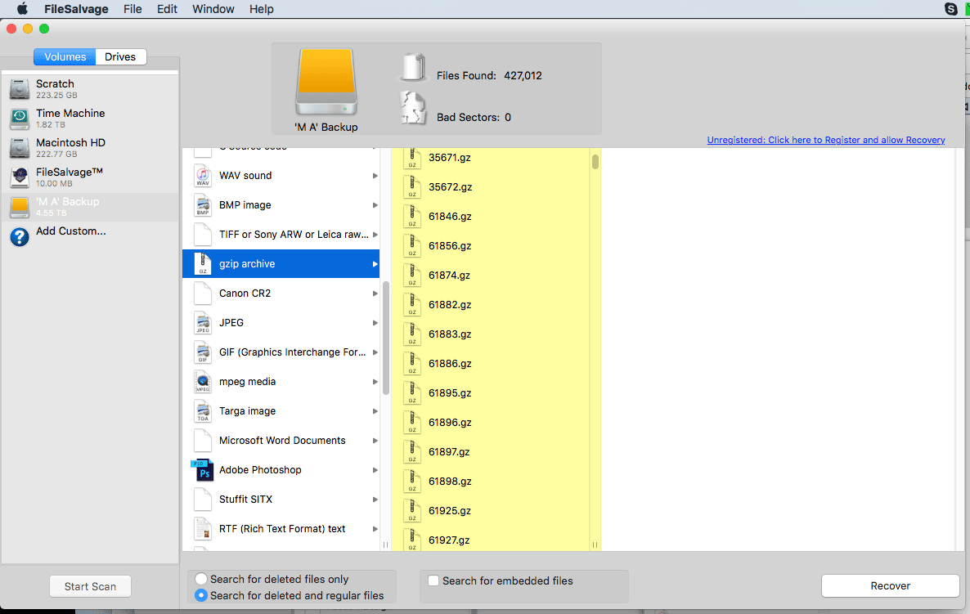This screenshot has height=614, width=970.
Task: Expand the Stuffit SITX category arrow
Action: point(375,500)
